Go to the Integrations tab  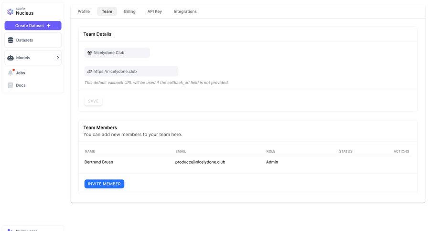coord(185,11)
